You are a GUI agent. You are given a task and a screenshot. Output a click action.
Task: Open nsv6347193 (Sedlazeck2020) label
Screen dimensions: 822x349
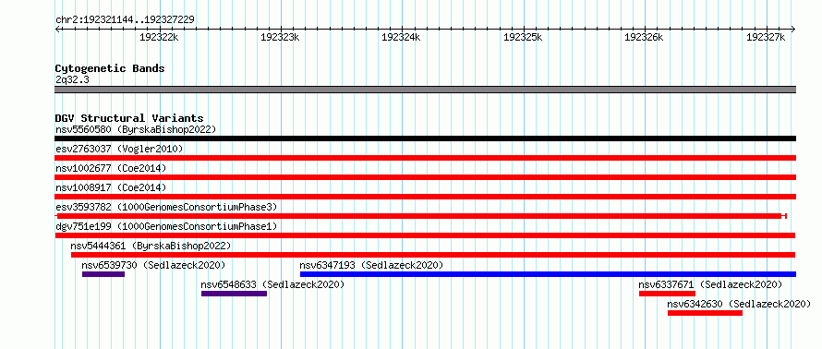point(371,265)
